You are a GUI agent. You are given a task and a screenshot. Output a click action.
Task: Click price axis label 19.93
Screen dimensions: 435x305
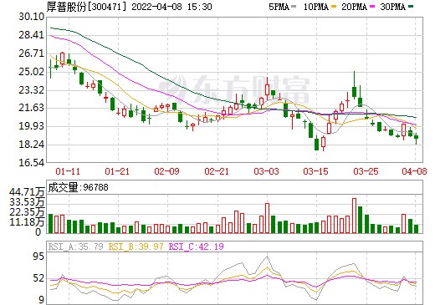(32, 126)
